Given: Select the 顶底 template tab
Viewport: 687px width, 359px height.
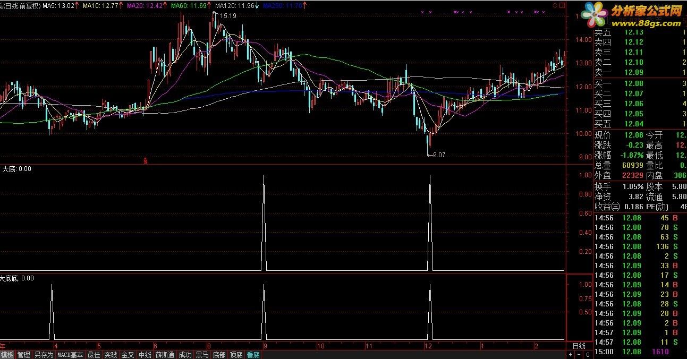Looking at the screenshot, I should (236, 355).
